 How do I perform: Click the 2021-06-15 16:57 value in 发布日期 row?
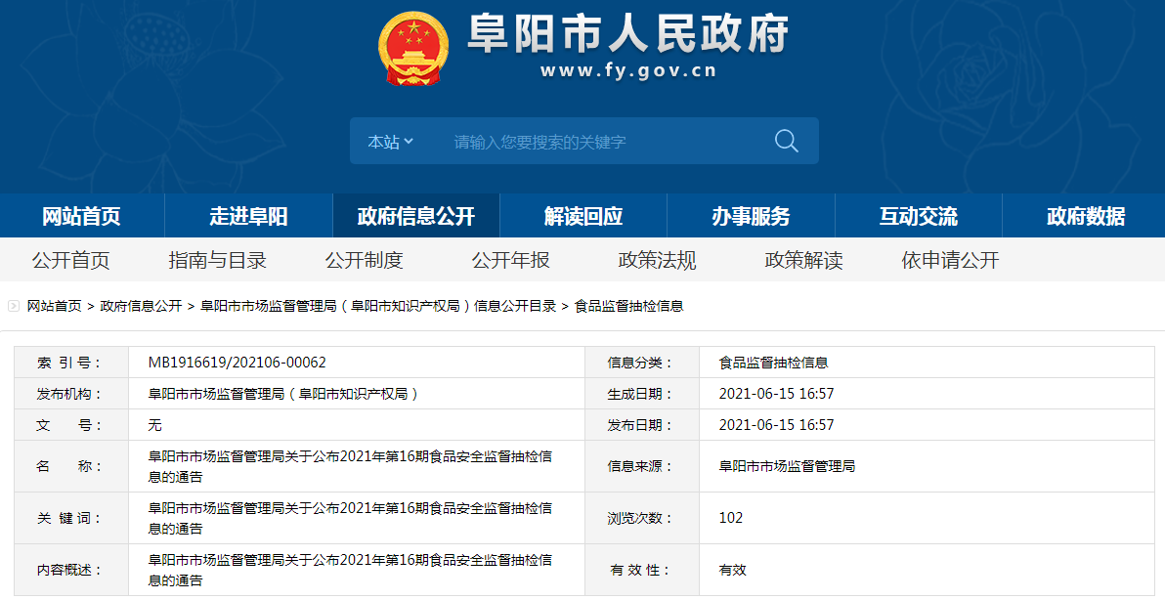[x=776, y=425]
